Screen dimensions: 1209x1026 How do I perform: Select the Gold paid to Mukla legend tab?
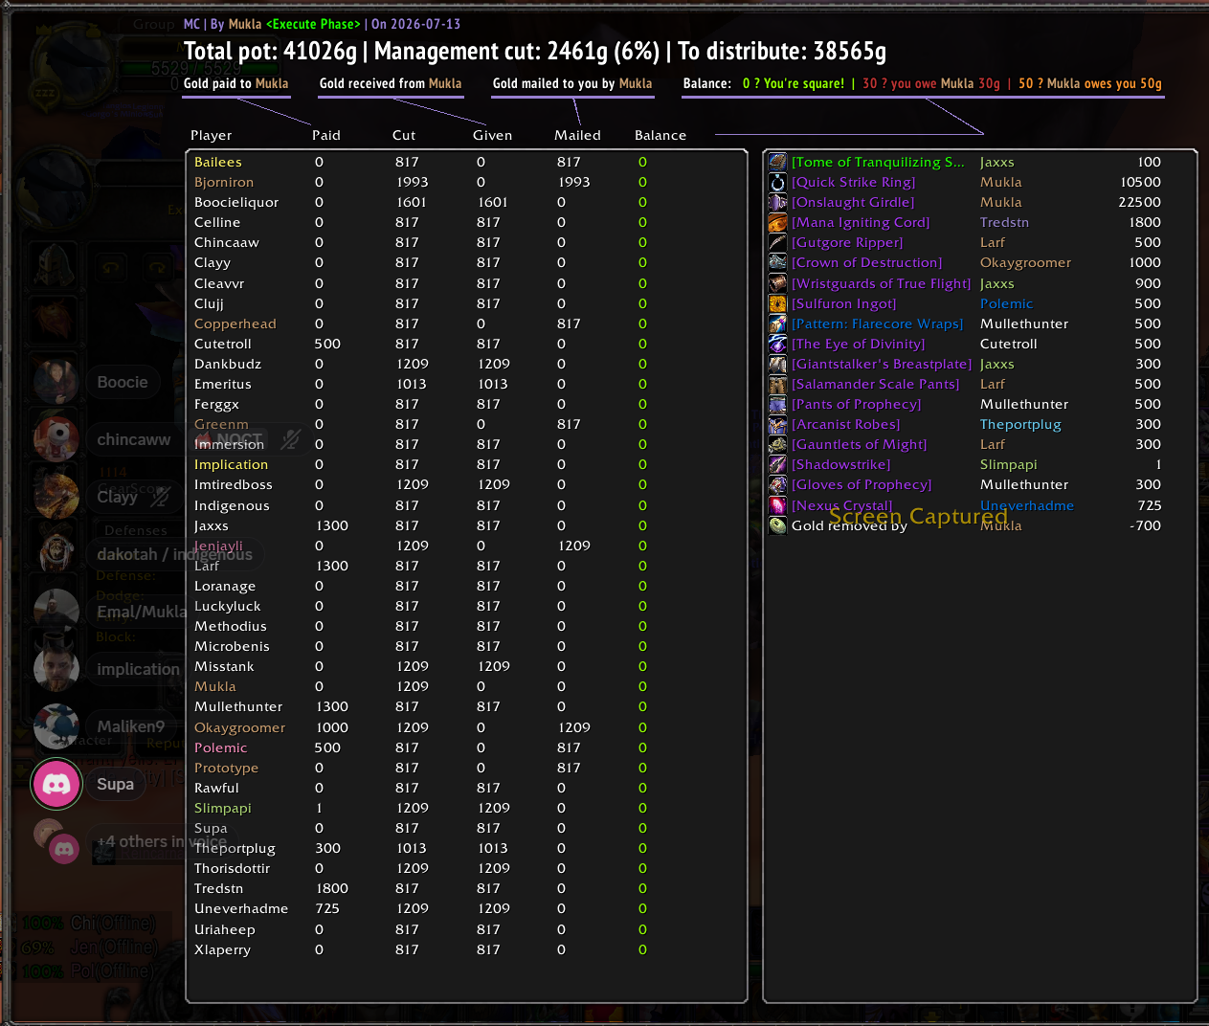tap(235, 84)
